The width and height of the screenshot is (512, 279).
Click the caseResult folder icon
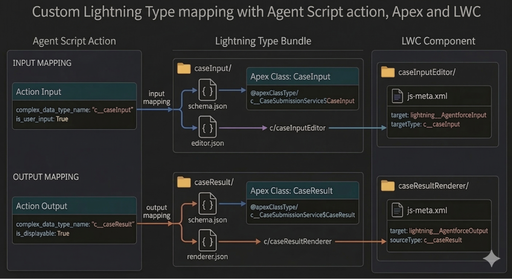pyautogui.click(x=184, y=182)
